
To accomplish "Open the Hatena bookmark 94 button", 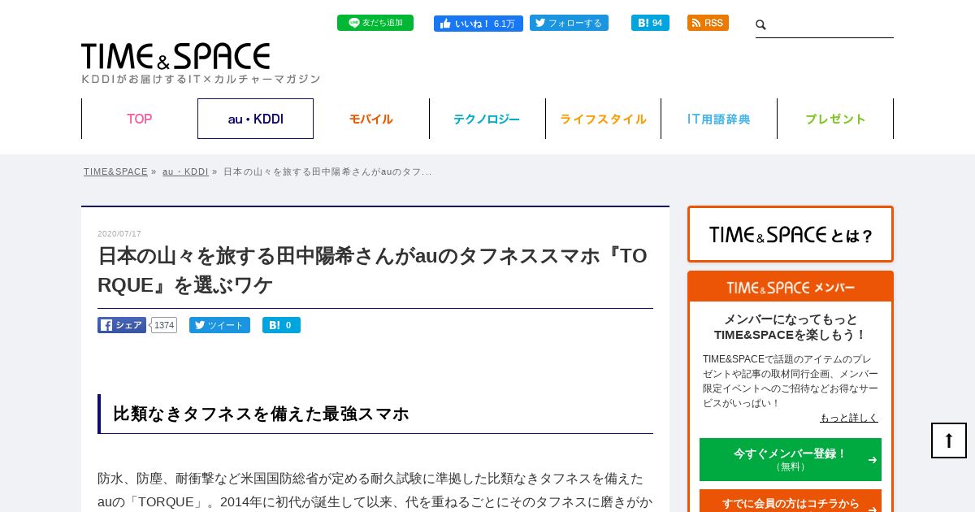I will [650, 23].
